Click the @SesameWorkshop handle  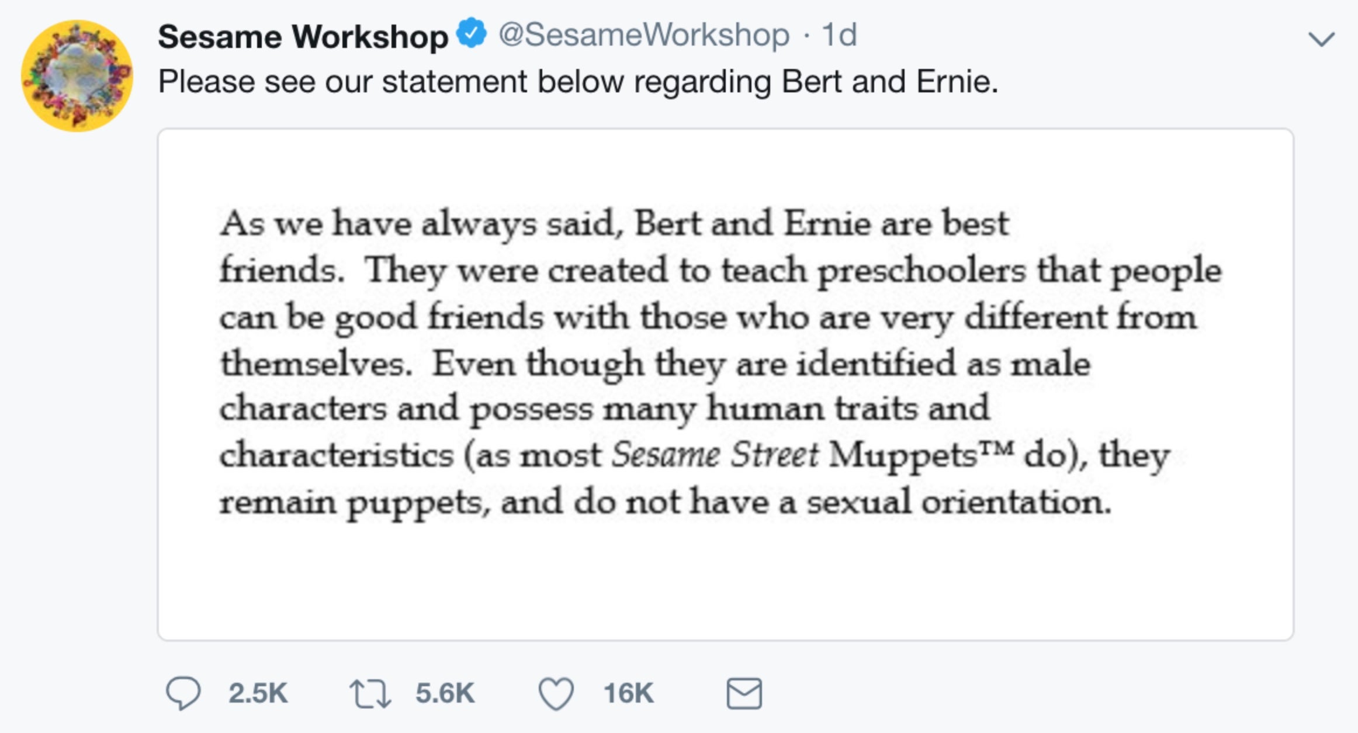tap(644, 35)
